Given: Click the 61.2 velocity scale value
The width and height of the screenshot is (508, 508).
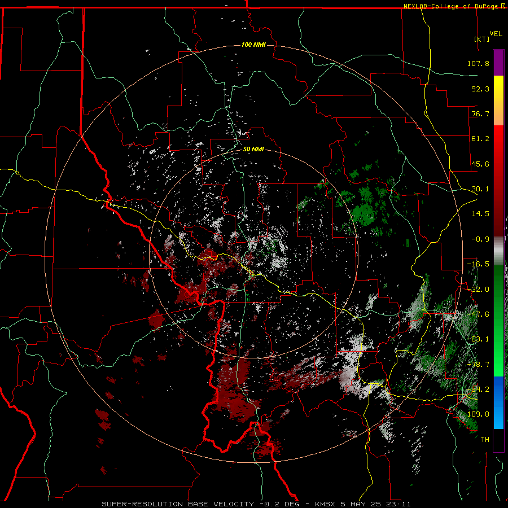Looking at the screenshot, I should pos(480,139).
